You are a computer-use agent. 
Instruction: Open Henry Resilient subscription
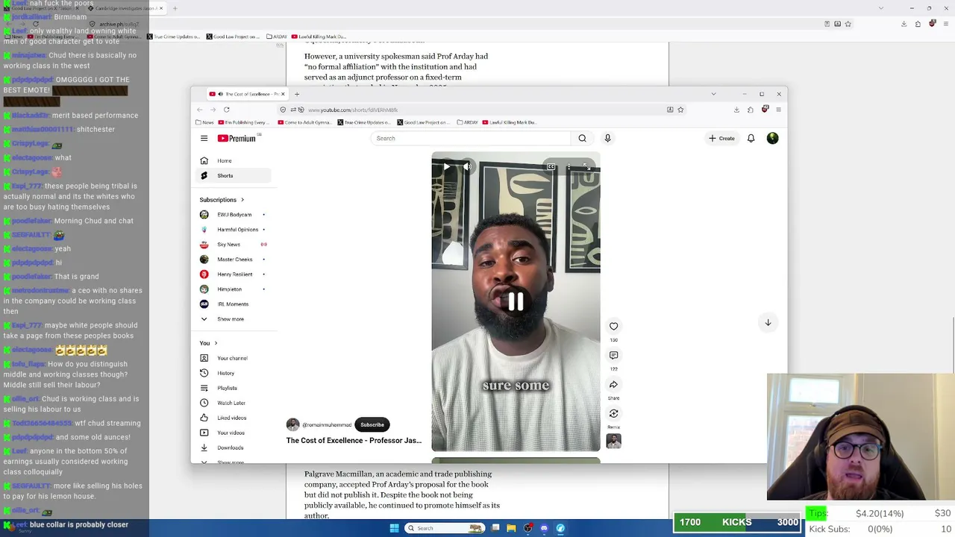pos(233,274)
